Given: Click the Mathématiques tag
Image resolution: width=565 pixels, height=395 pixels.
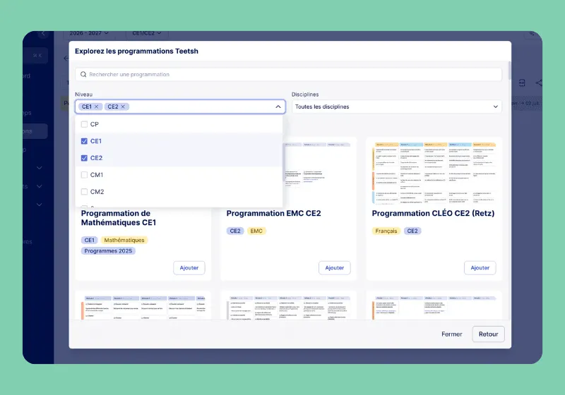Looking at the screenshot, I should tap(124, 241).
